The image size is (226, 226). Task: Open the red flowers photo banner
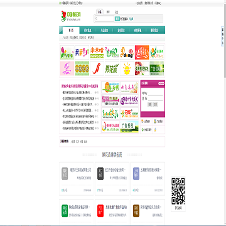(142, 68)
